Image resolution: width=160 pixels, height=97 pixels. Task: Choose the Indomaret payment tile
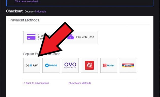128,65
